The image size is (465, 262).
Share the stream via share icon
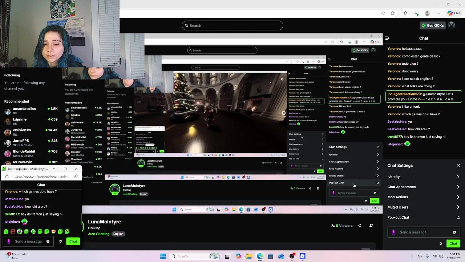359,226
